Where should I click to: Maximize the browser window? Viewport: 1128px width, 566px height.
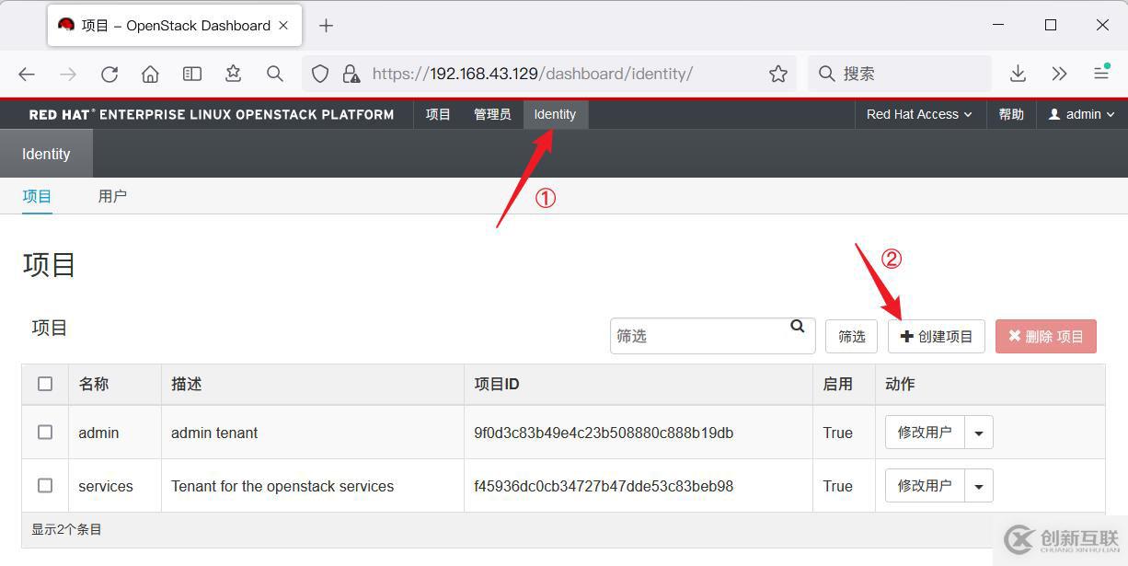(1051, 25)
